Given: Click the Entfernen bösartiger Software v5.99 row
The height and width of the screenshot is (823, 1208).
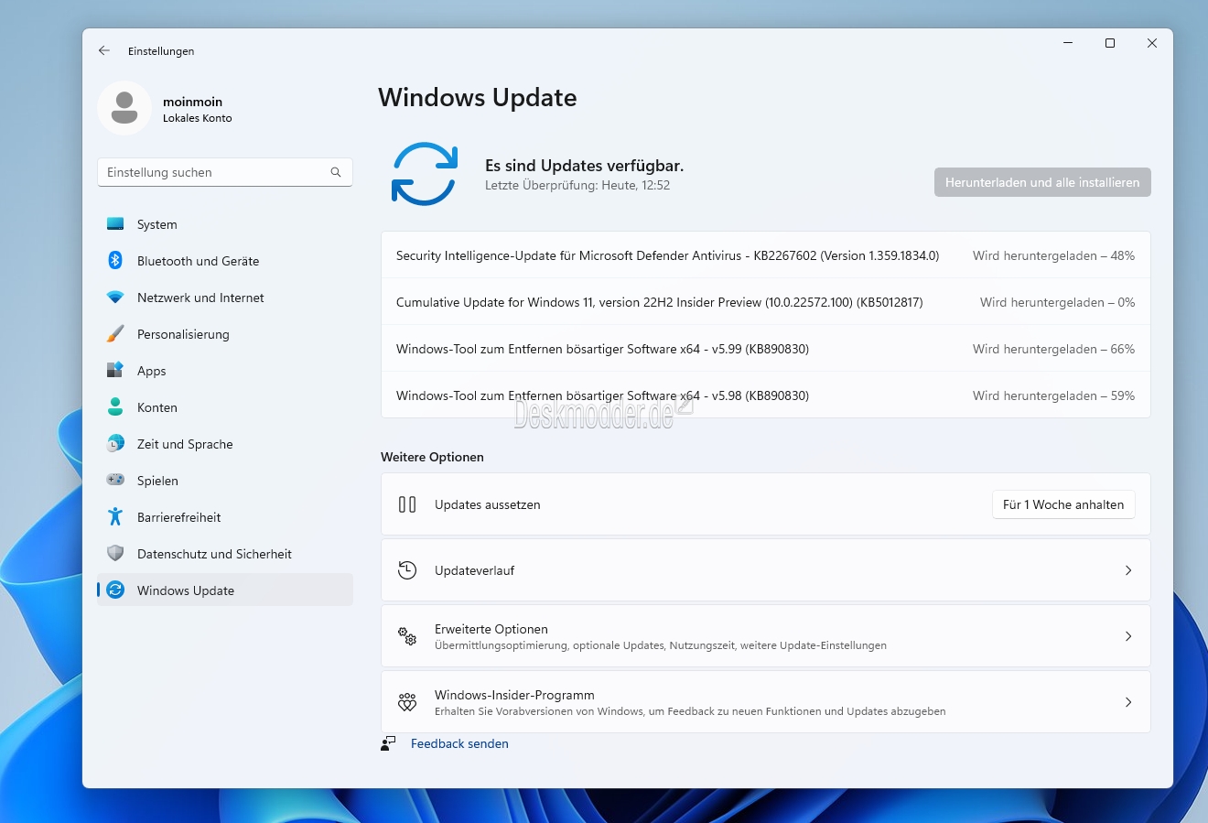Looking at the screenshot, I should tap(766, 349).
